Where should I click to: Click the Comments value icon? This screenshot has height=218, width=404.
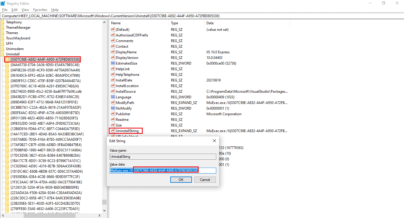pos(113,41)
